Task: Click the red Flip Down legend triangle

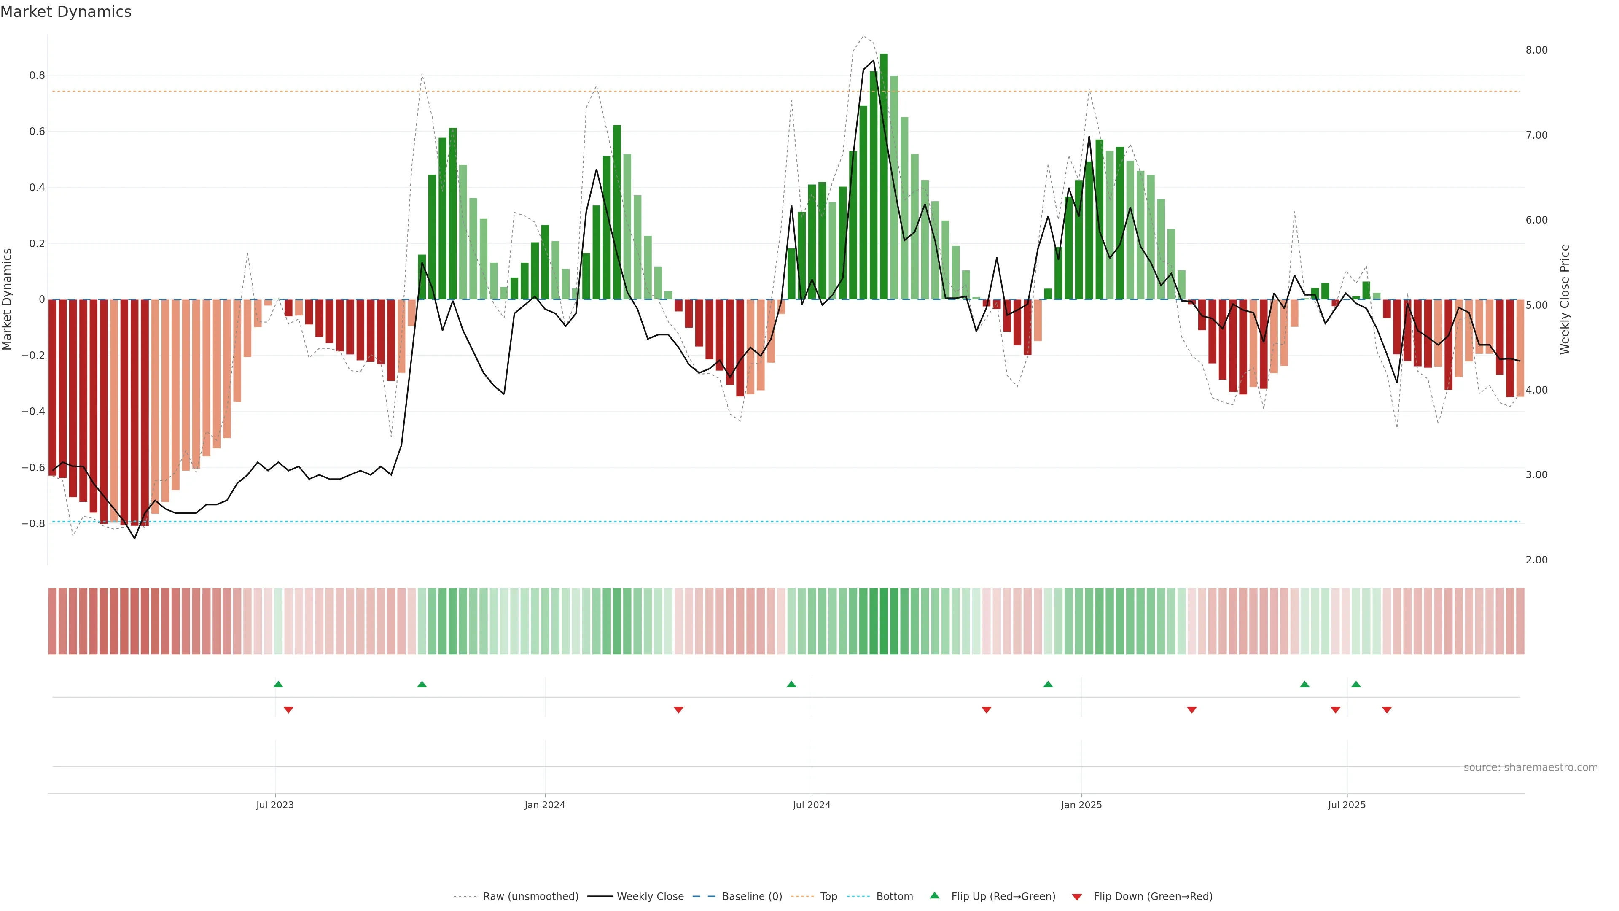Action: point(1077,897)
